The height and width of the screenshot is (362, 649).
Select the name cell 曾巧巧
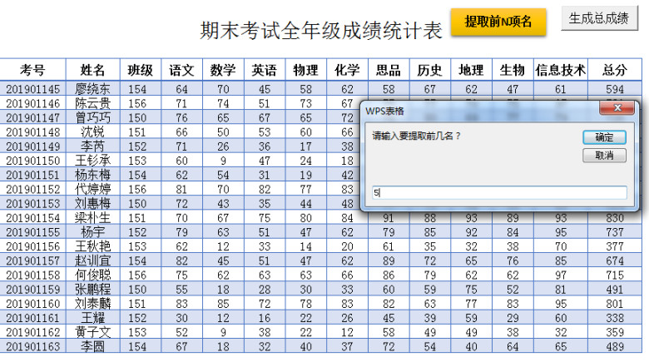coord(92,117)
